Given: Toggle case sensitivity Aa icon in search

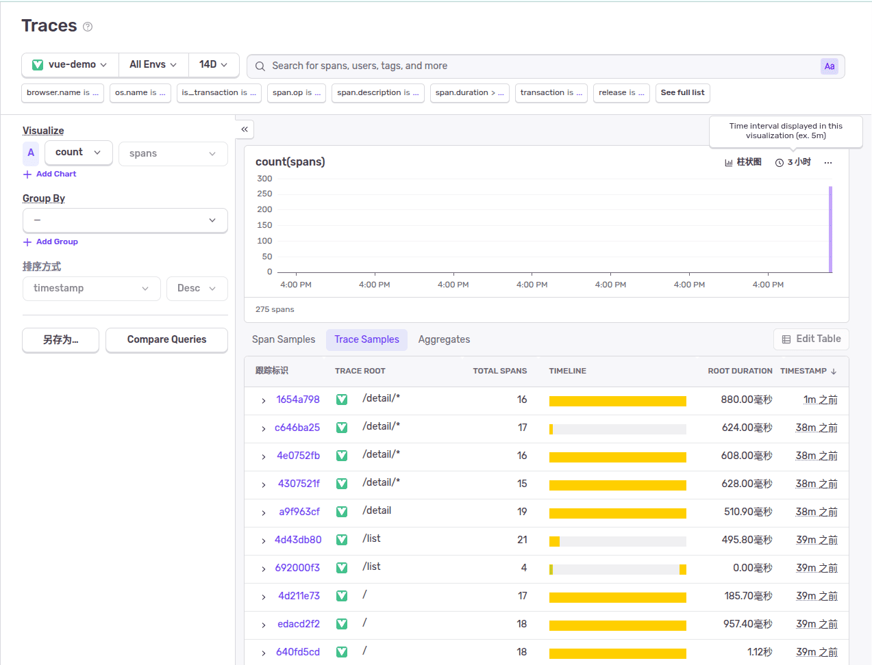Looking at the screenshot, I should pyautogui.click(x=829, y=66).
